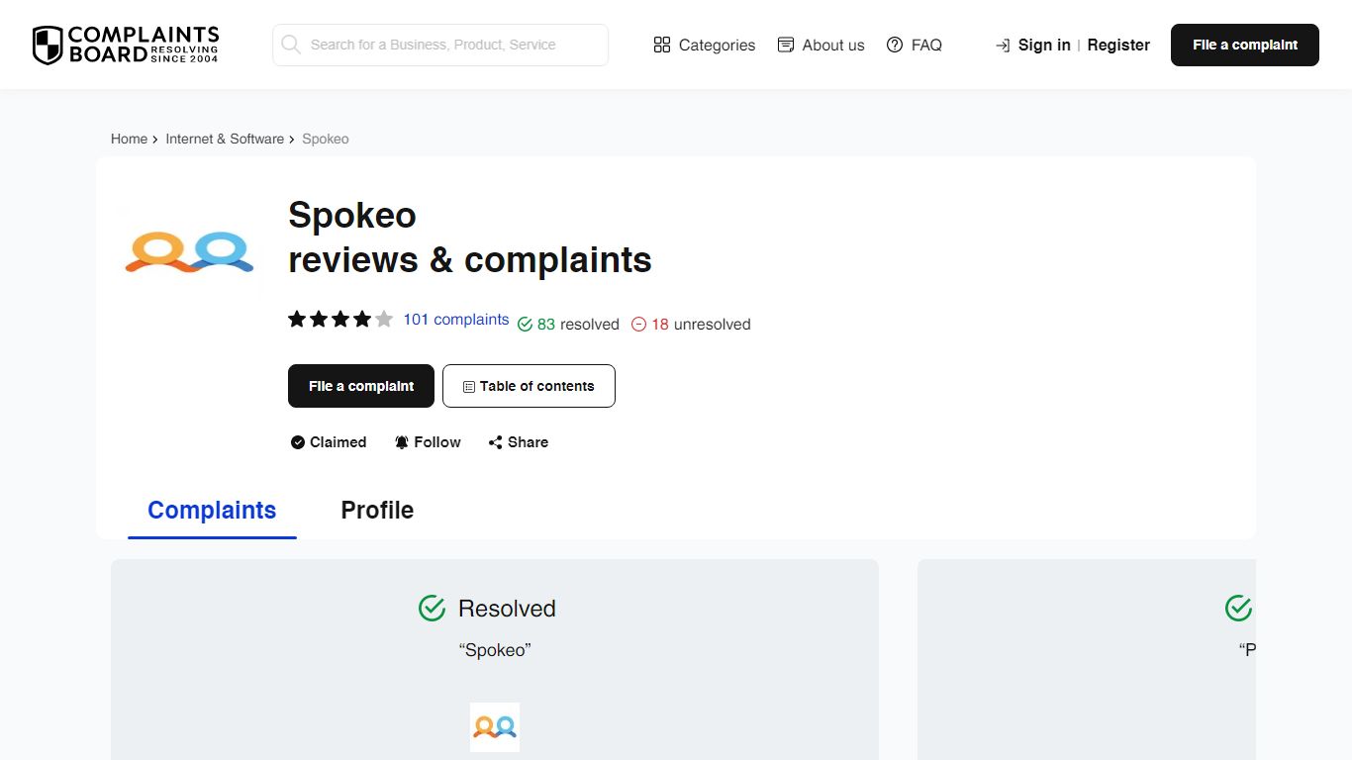
Task: Click the red unresolved icon next to 18
Action: pos(639,325)
